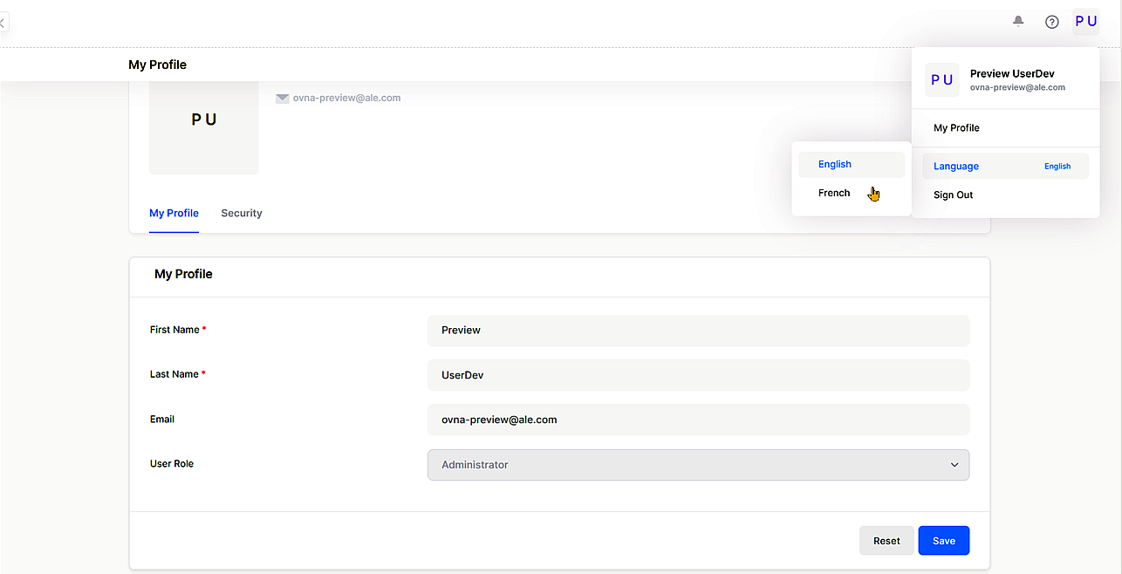This screenshot has width=1122, height=574.
Task: Open the help question mark icon
Action: tap(1052, 22)
